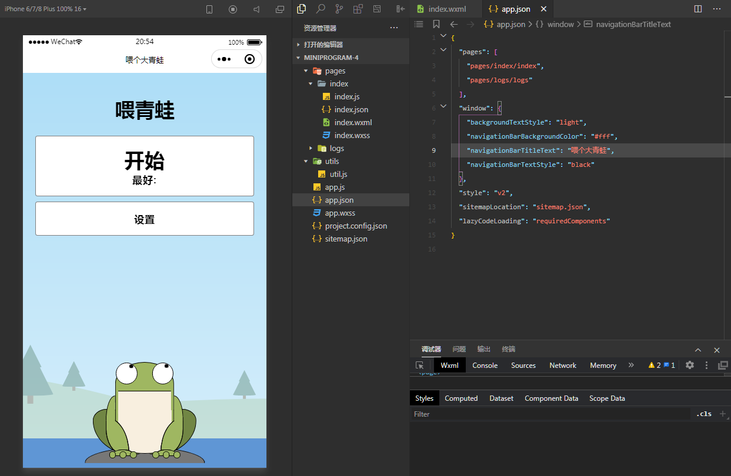Tap the 设置 button in simulator
Screen dimensions: 731x476
pyautogui.click(x=145, y=219)
